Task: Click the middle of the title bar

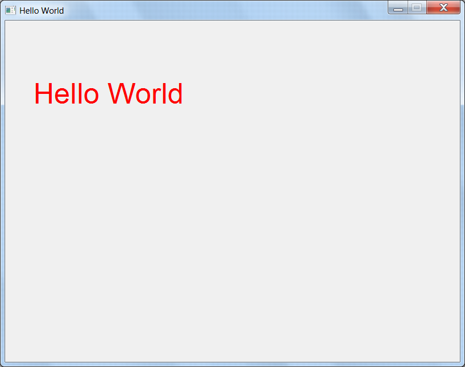Action: point(227,9)
